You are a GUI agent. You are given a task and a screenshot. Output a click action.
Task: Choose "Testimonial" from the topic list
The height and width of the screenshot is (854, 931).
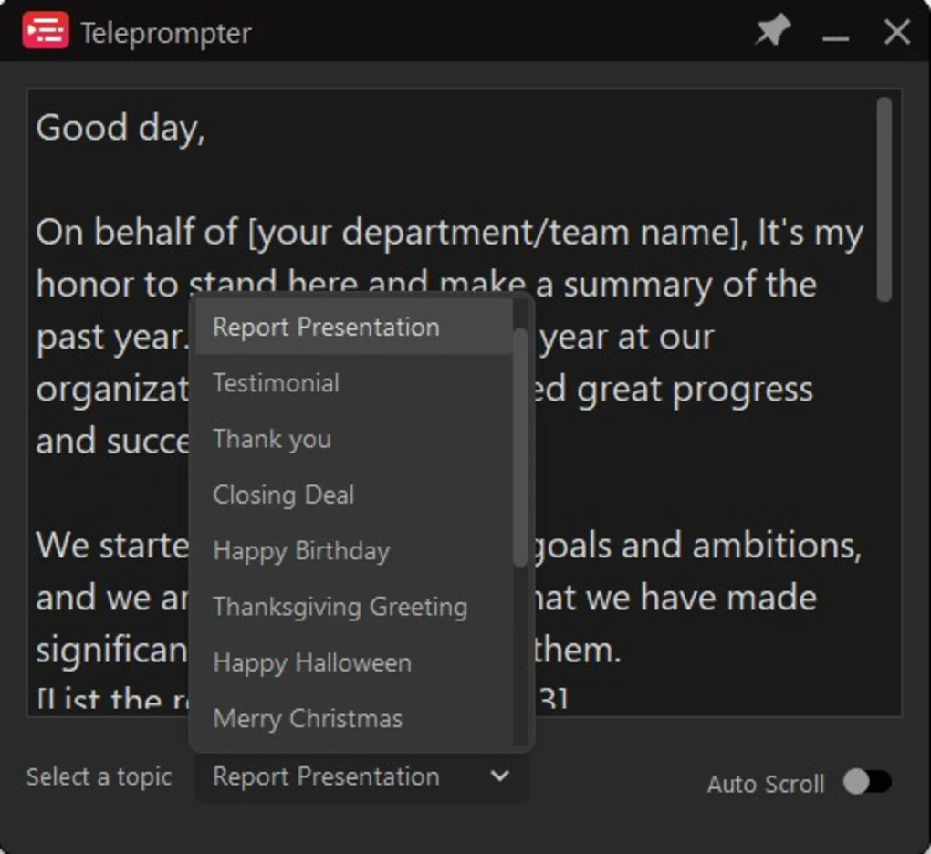pyautogui.click(x=275, y=382)
